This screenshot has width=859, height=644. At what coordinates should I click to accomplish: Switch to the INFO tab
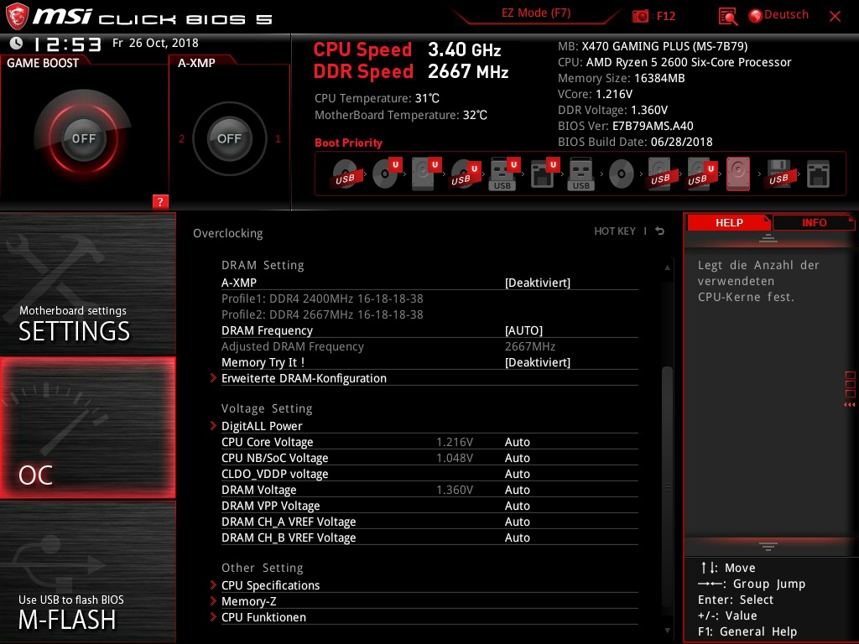[x=814, y=222]
